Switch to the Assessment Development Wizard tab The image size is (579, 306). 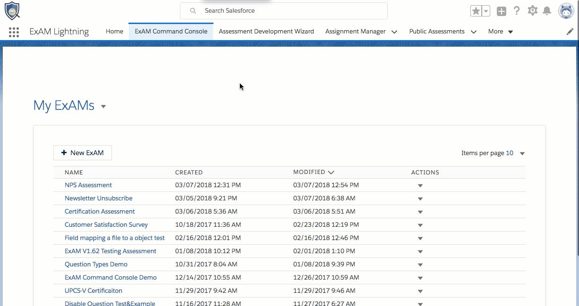tap(266, 32)
